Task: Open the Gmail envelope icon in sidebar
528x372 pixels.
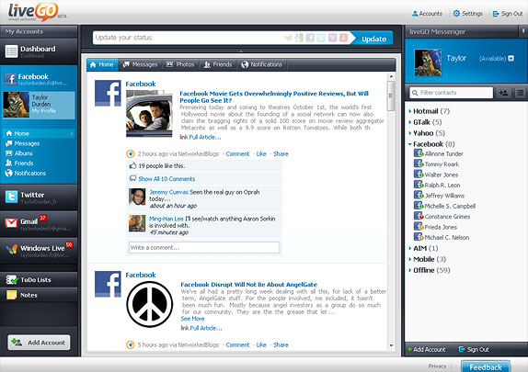Action: [11, 222]
